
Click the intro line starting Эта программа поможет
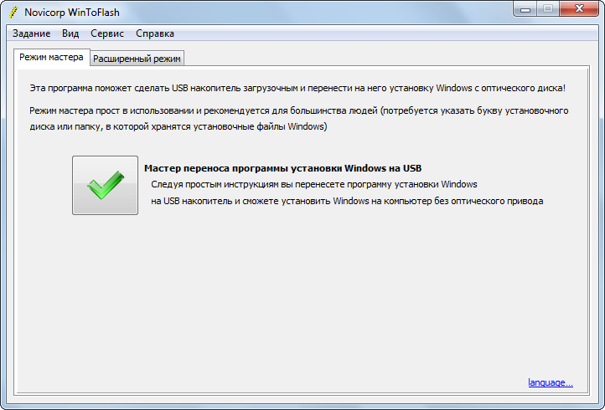click(297, 88)
